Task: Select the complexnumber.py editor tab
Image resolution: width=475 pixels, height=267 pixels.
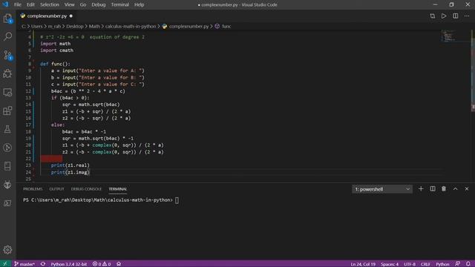Action: coord(47,16)
